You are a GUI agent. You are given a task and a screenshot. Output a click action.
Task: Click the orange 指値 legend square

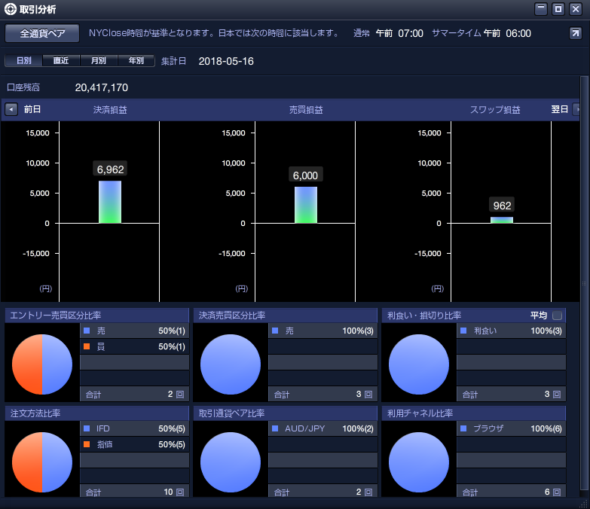[x=87, y=444]
